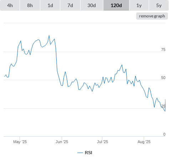Click the May '25 x-axis label
169x162 pixels.
[20, 142]
